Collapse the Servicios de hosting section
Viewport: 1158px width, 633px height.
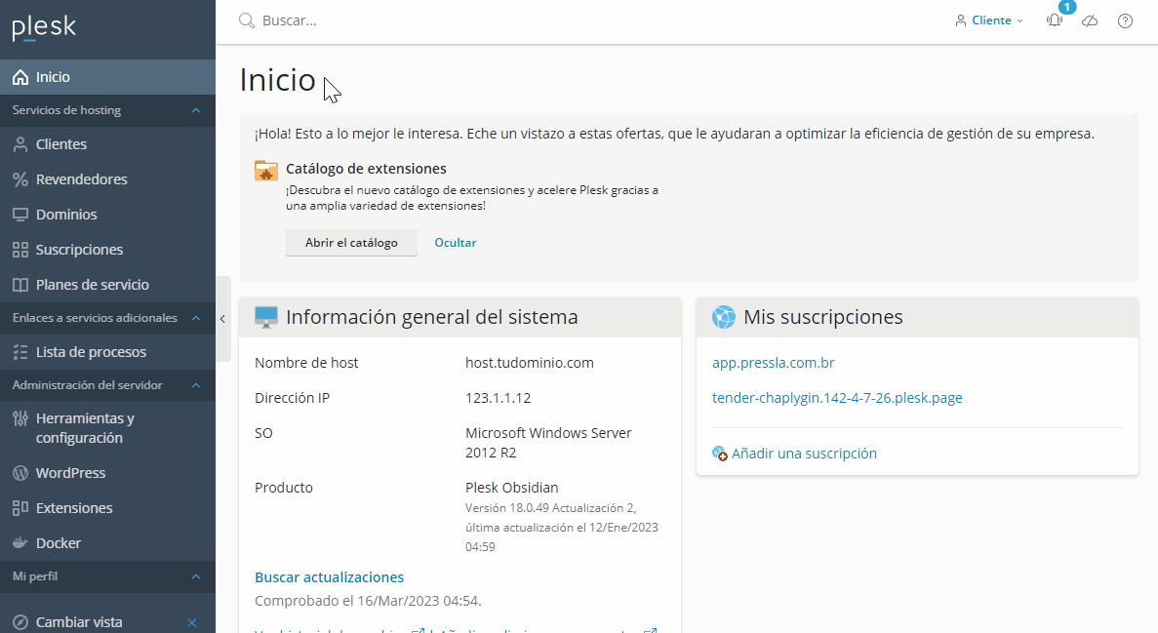(196, 111)
